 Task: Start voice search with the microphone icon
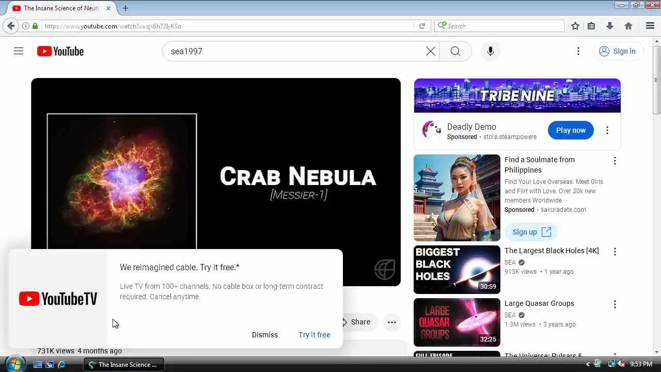click(491, 51)
